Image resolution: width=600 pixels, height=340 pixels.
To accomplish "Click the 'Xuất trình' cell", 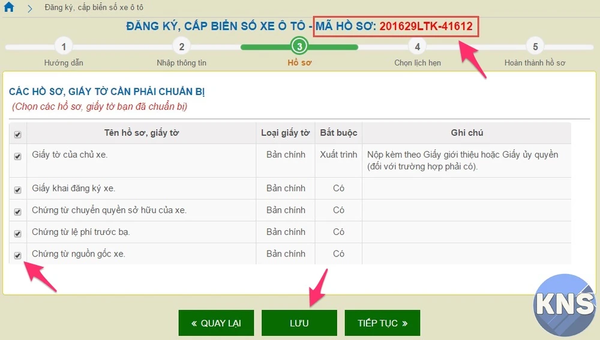I will [338, 154].
